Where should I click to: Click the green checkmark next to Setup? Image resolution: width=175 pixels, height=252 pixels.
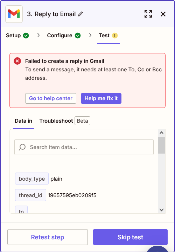click(x=26, y=35)
